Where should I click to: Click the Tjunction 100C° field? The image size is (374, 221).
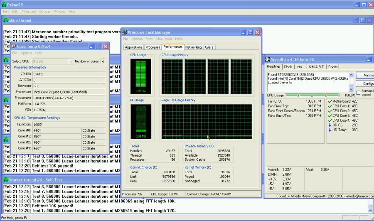click(69, 124)
